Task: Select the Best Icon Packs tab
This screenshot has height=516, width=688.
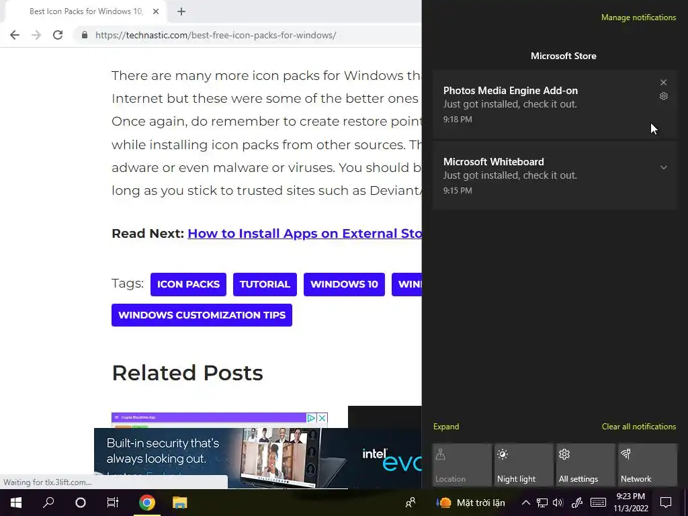Action: (x=86, y=11)
